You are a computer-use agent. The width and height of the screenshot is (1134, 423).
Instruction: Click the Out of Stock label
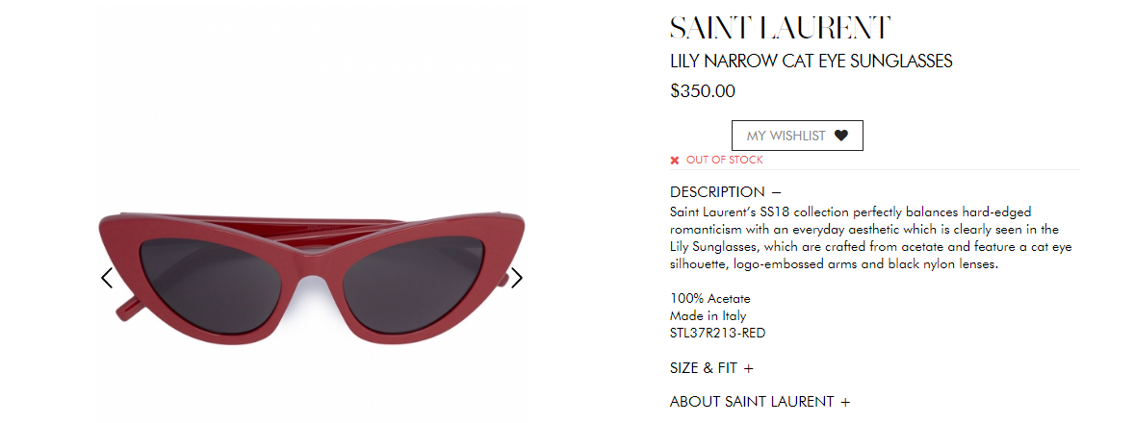pyautogui.click(x=725, y=161)
